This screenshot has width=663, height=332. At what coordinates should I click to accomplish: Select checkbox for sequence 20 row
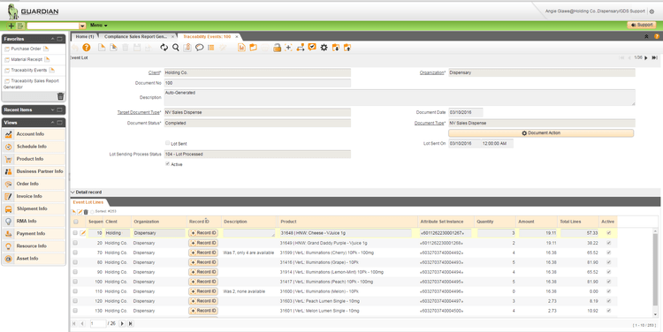click(75, 243)
